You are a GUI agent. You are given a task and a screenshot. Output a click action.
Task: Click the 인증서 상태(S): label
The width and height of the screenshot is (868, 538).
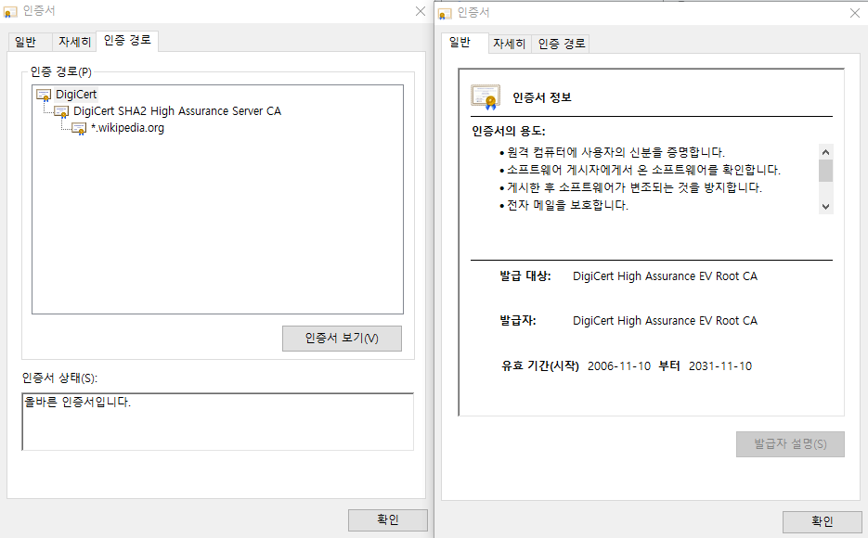59,378
